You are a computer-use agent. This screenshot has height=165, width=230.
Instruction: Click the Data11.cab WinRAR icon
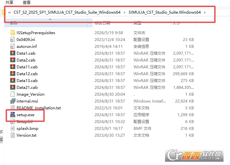(x=13, y=67)
